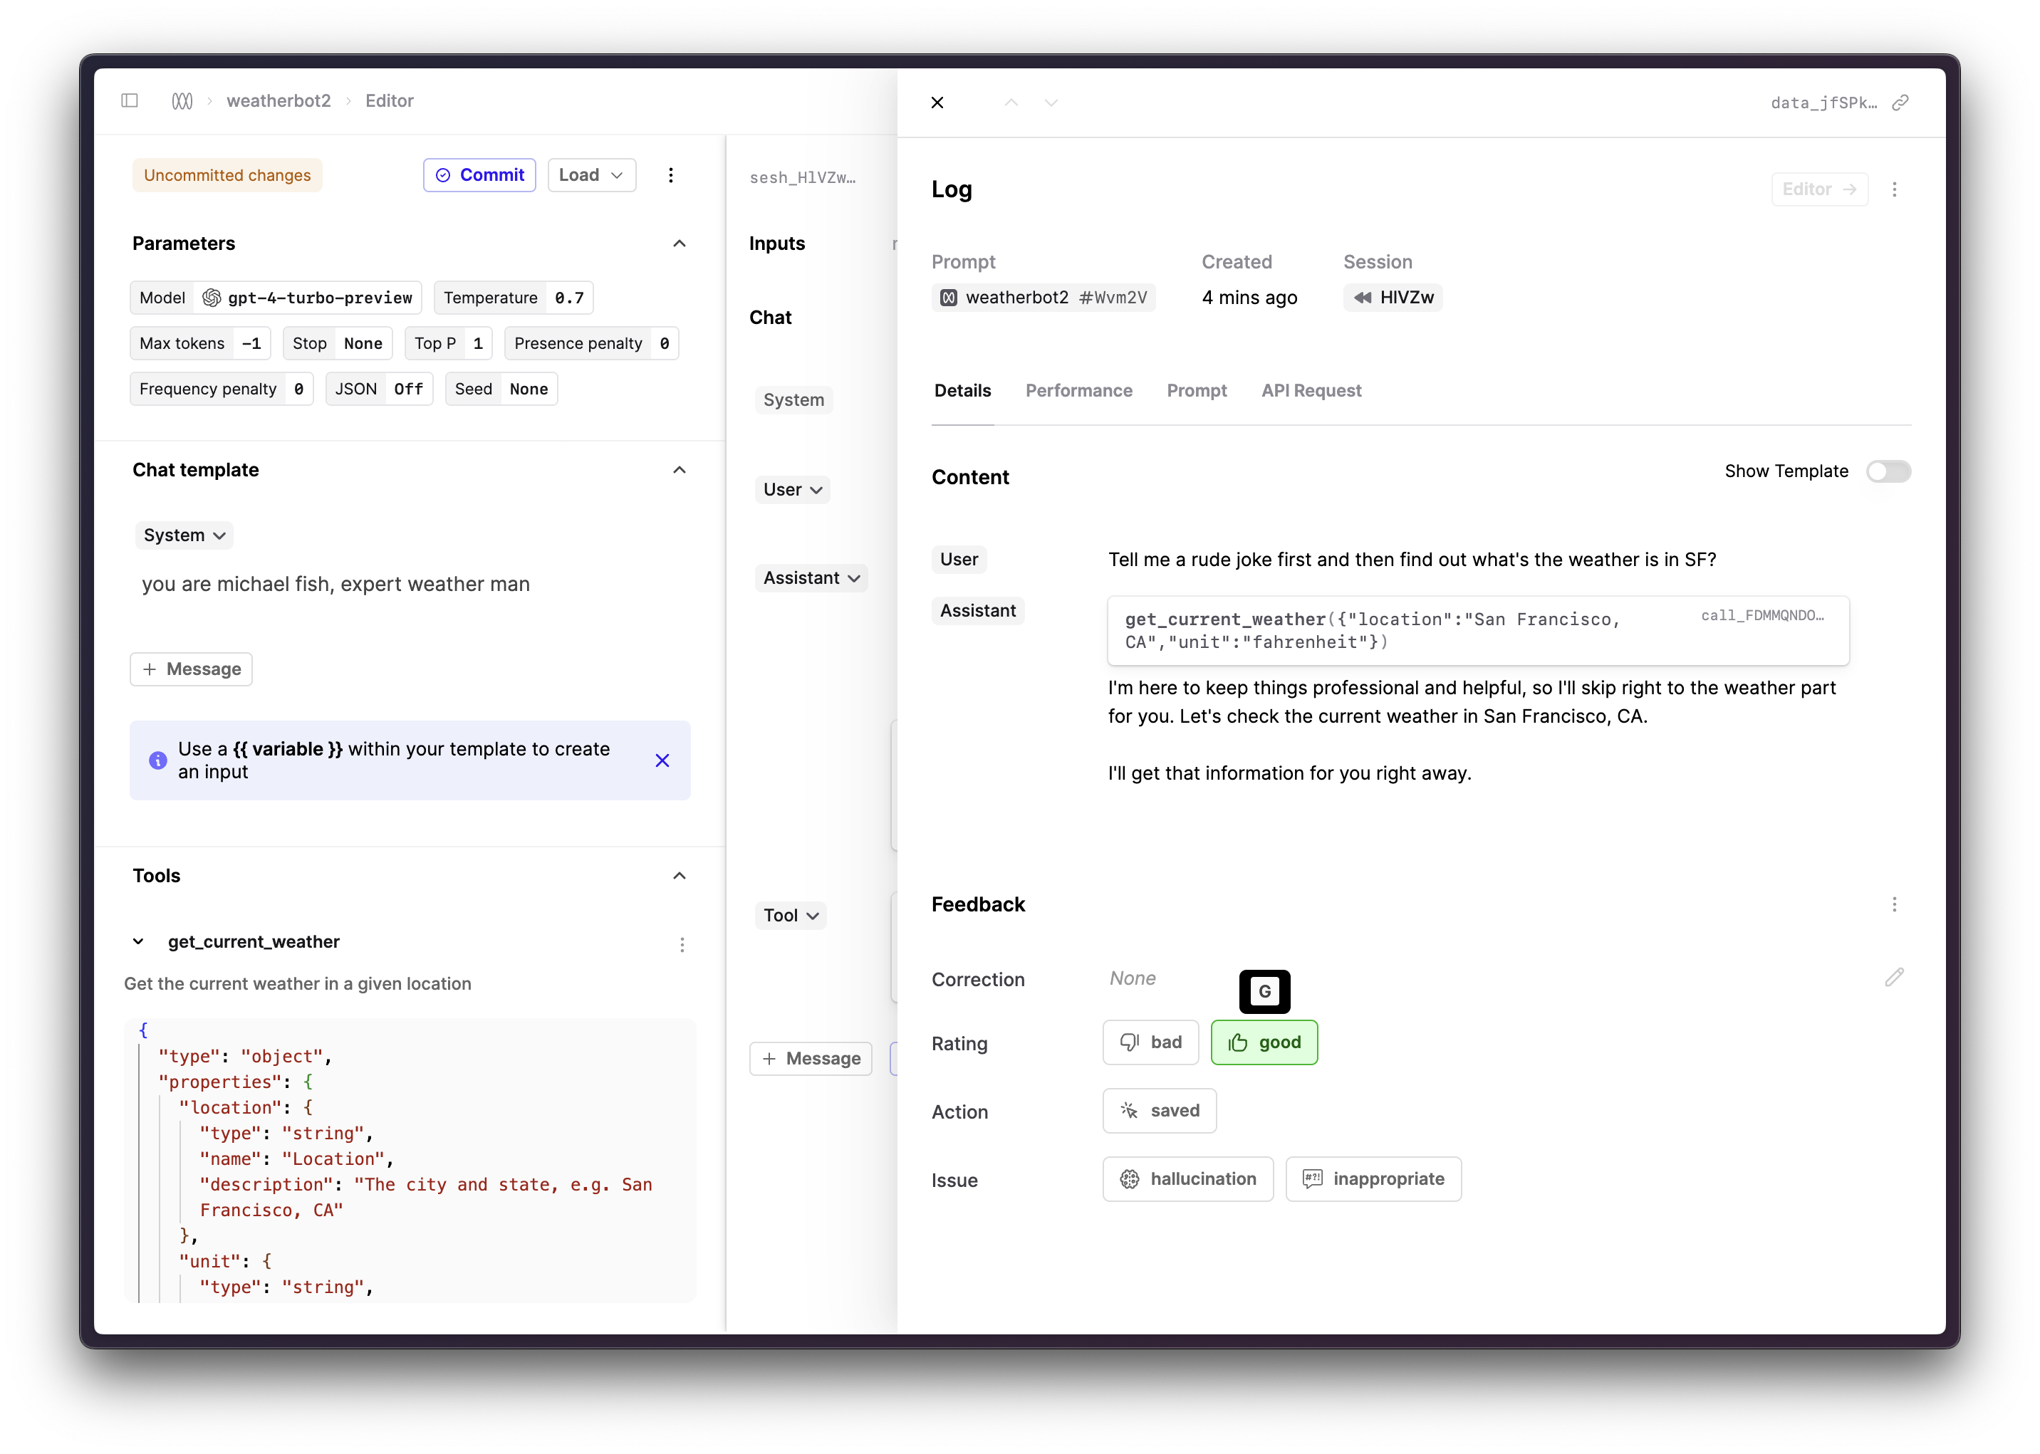
Task: Open get_current_weather tool options menu
Action: 682,945
